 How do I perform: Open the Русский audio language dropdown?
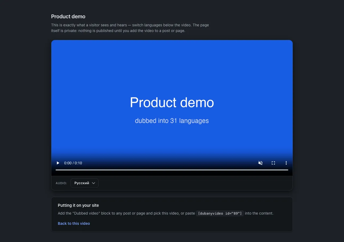85,183
